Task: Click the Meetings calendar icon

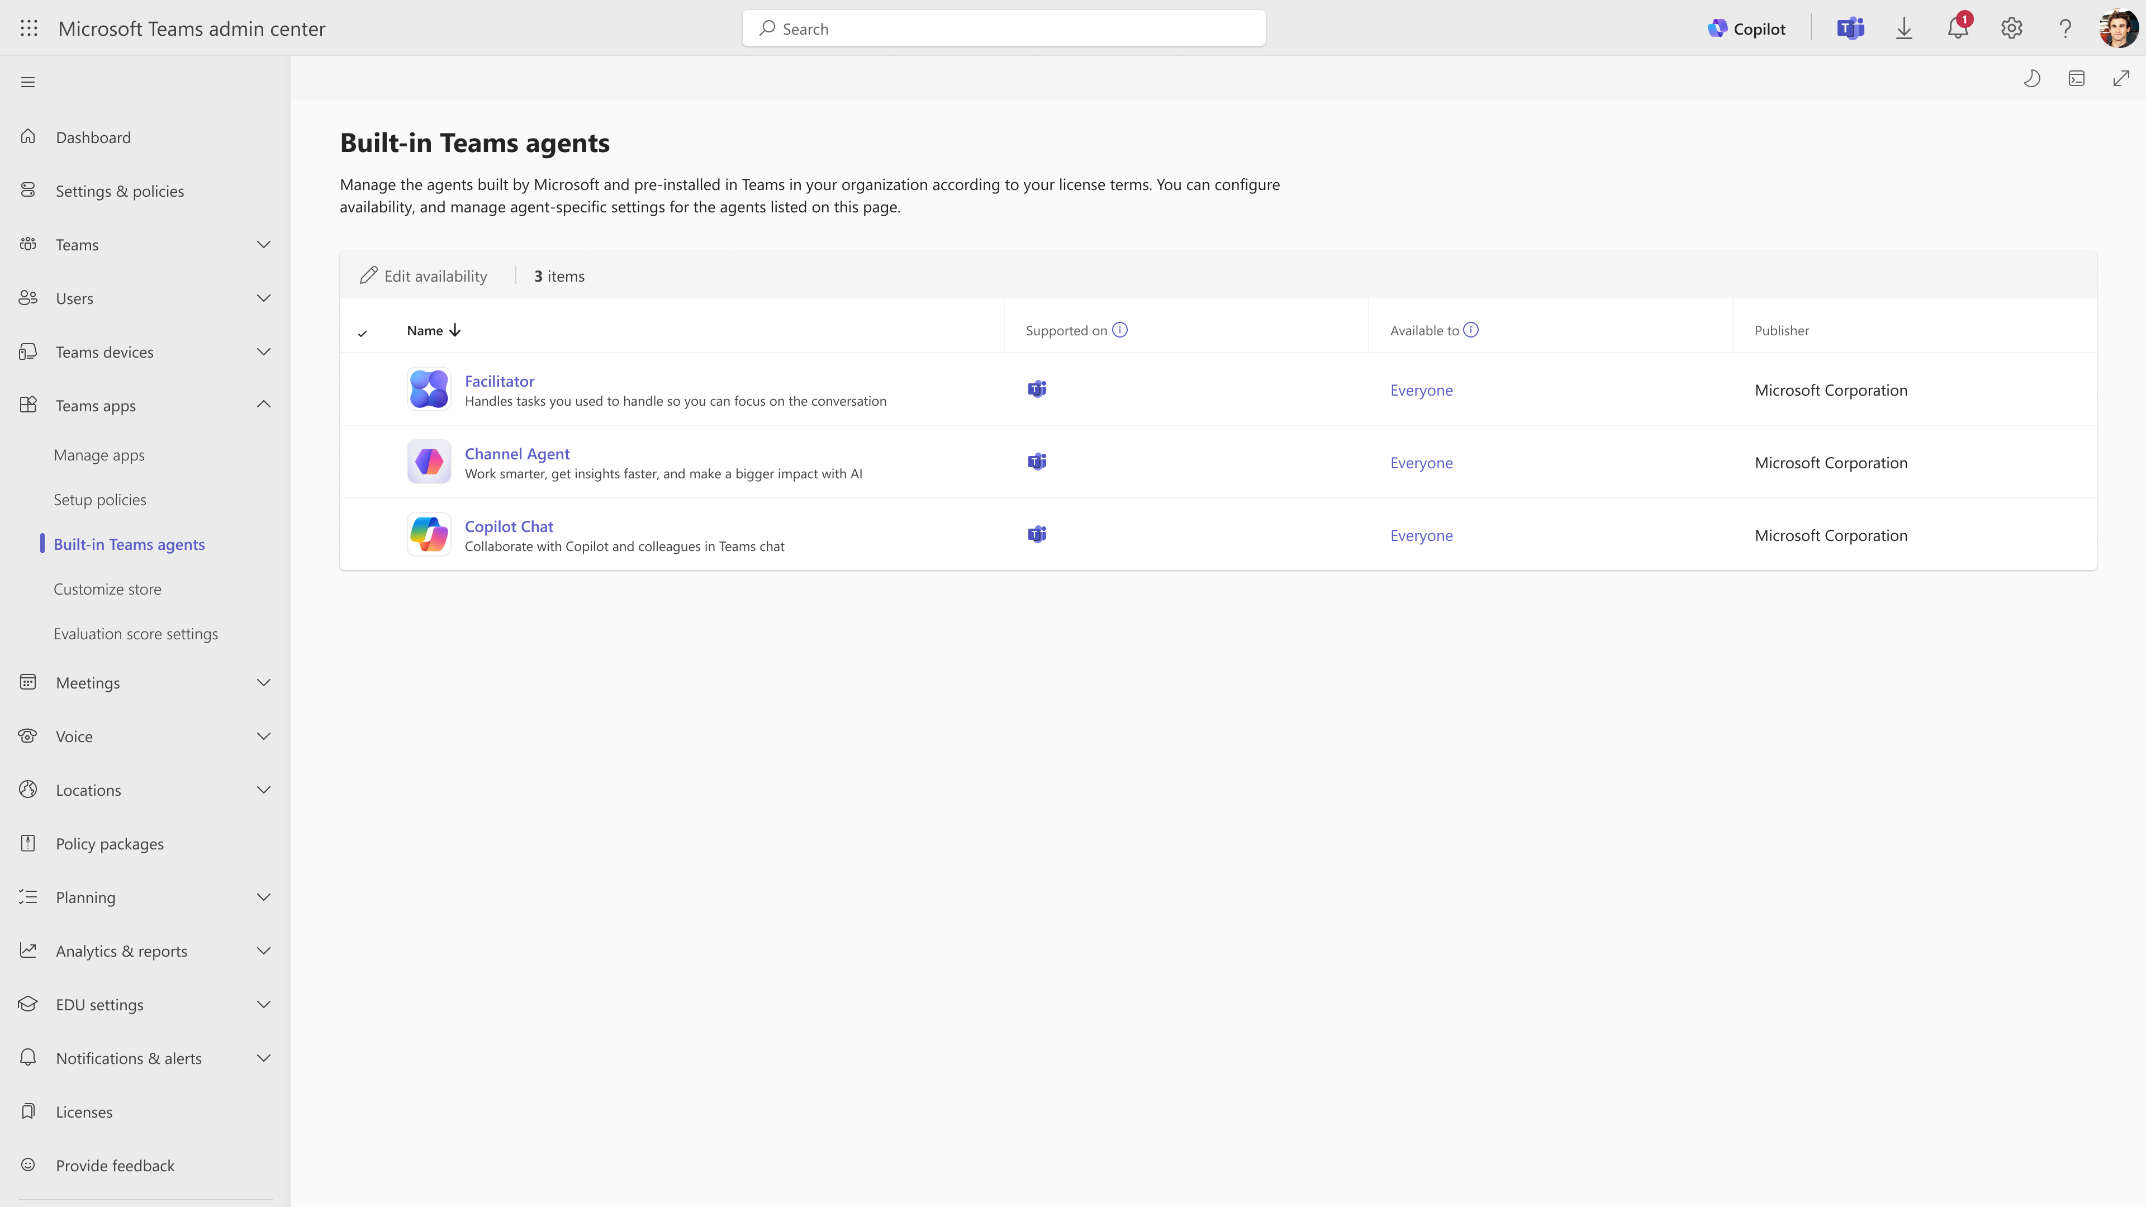Action: [29, 681]
